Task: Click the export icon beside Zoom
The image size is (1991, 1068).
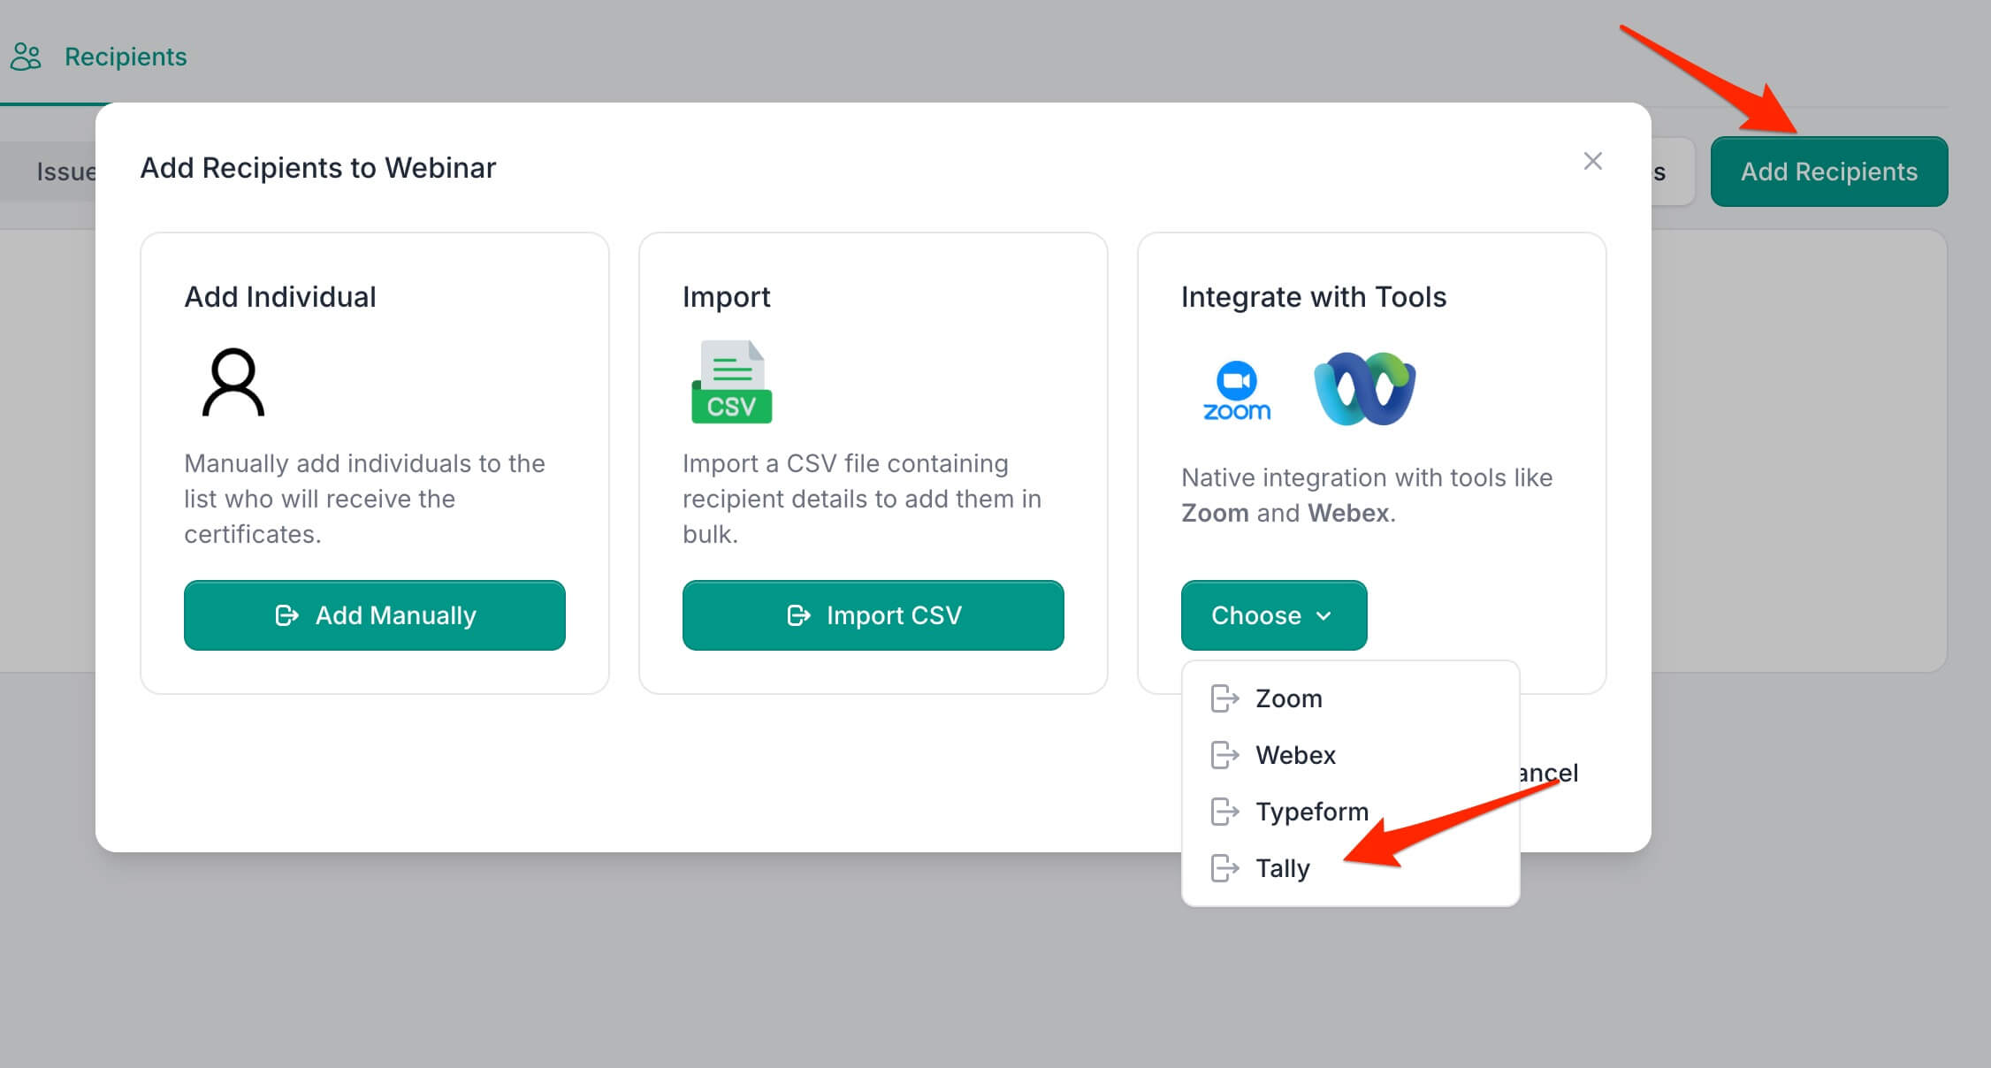Action: [x=1224, y=698]
